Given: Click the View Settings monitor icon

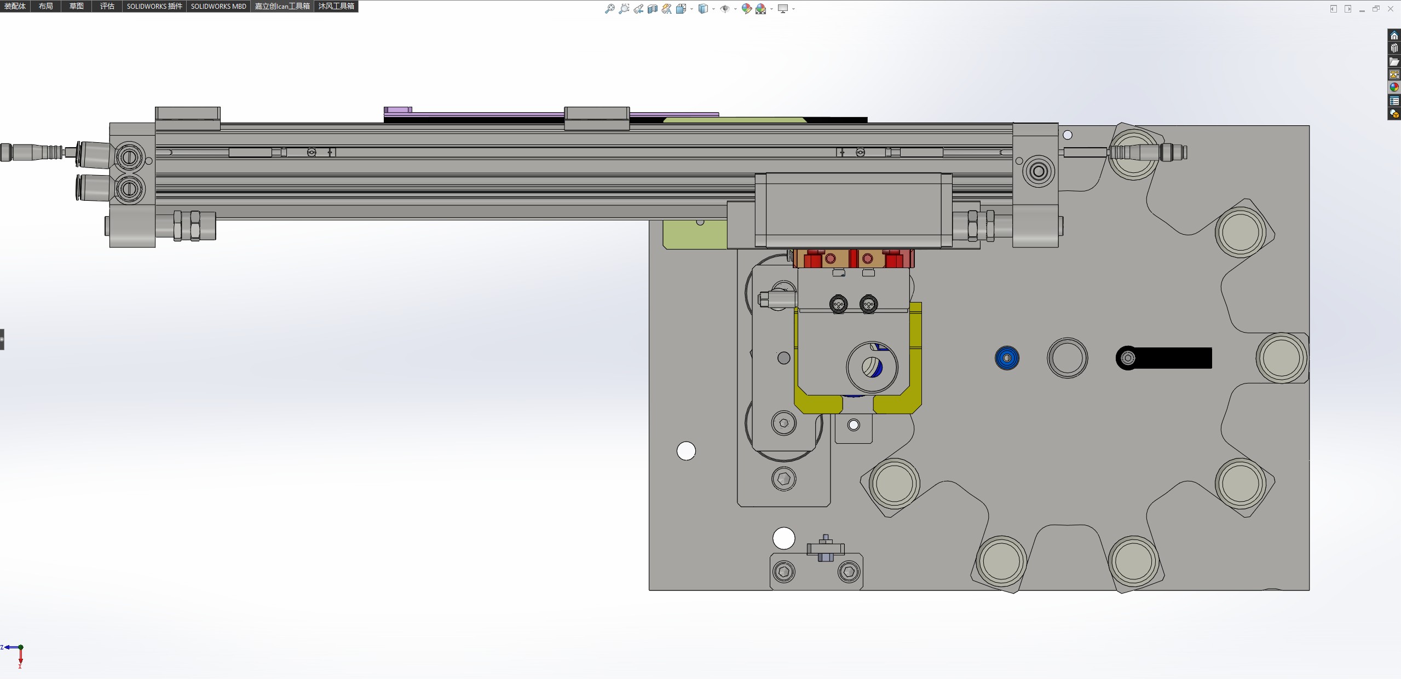Looking at the screenshot, I should 783,9.
